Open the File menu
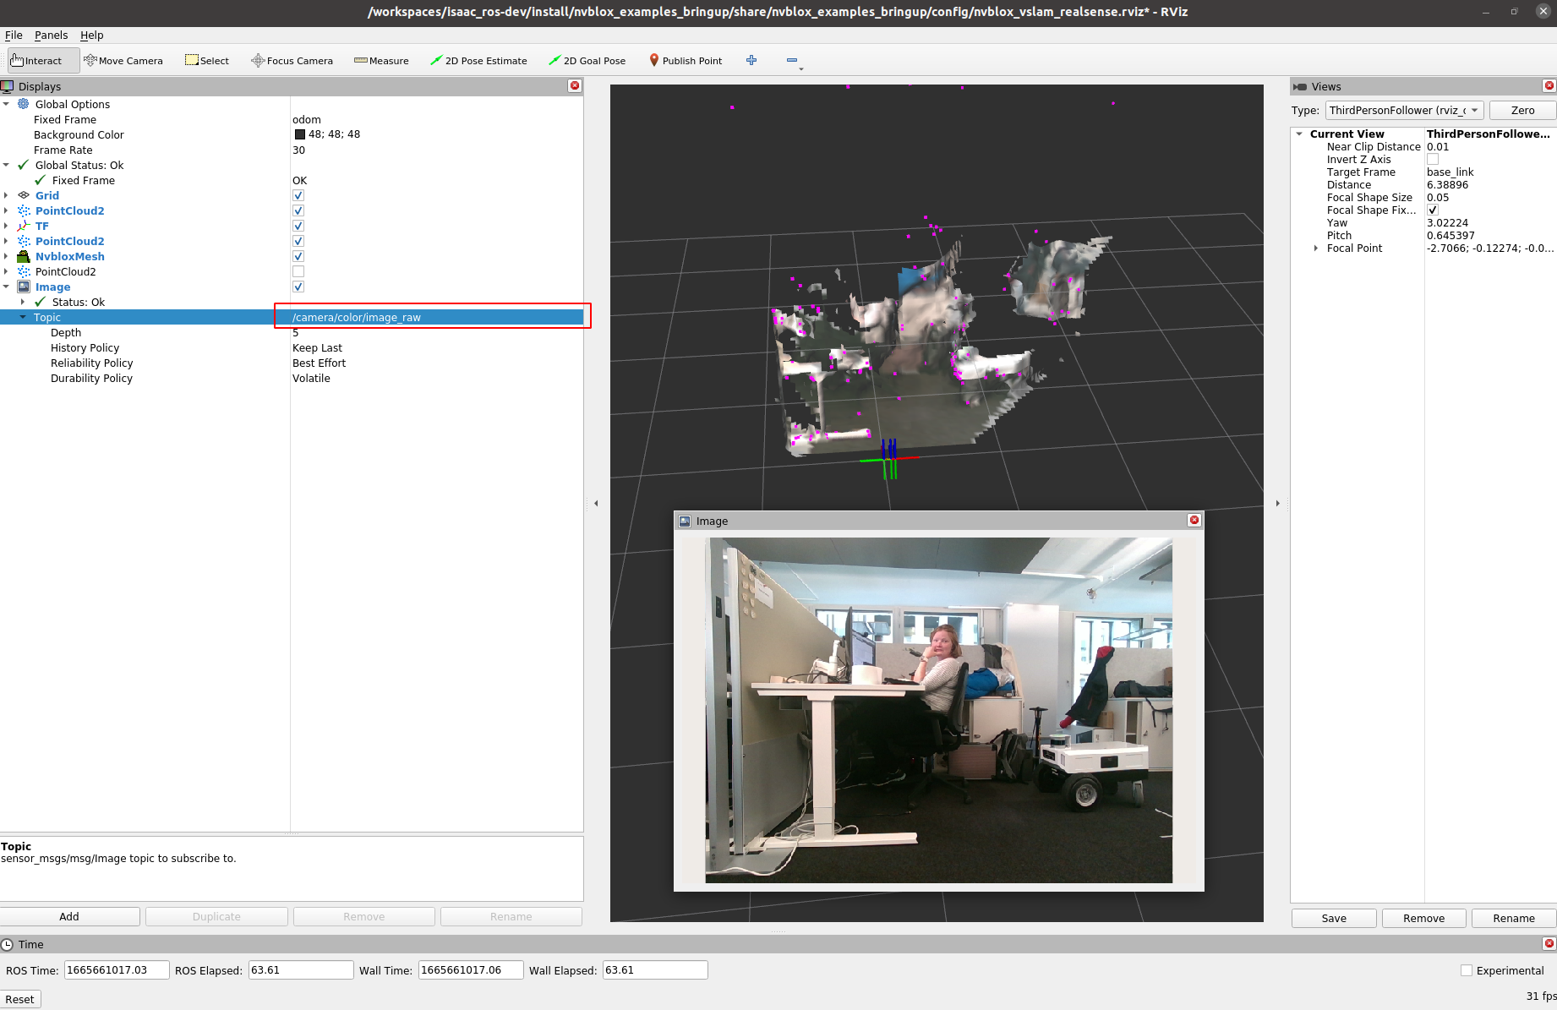This screenshot has width=1557, height=1010. point(14,35)
